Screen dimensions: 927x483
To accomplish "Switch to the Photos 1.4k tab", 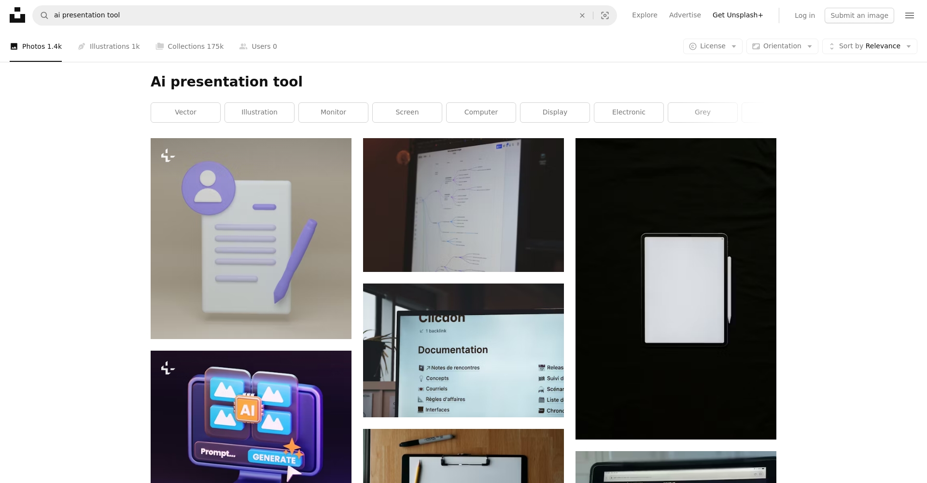I will (x=36, y=46).
